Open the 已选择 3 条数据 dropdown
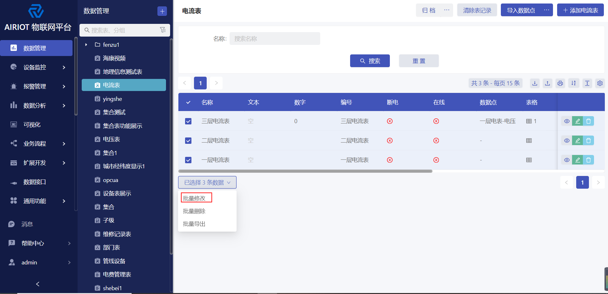This screenshot has height=294, width=608. pyautogui.click(x=207, y=182)
